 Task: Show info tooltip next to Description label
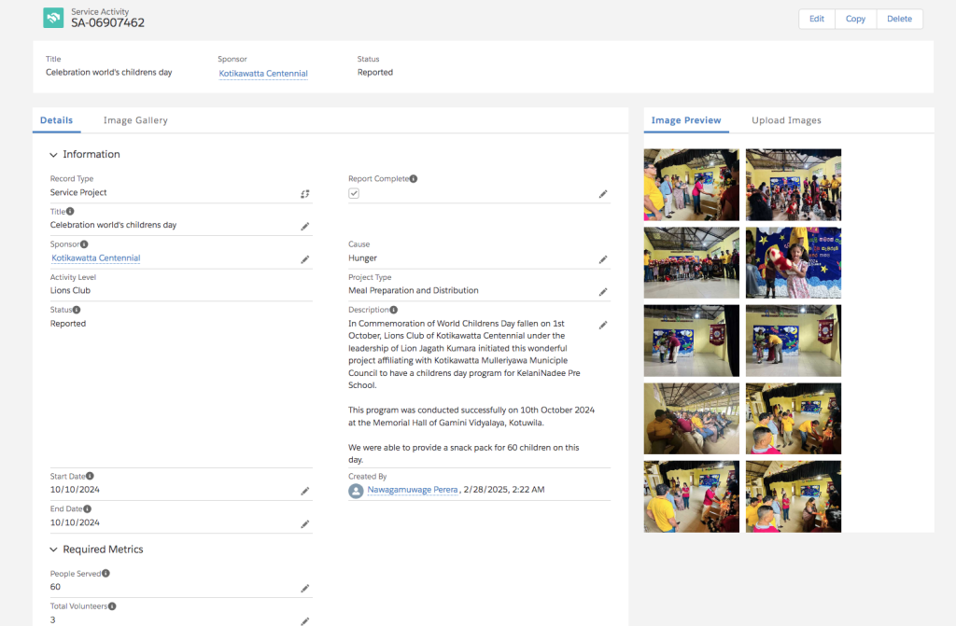coord(394,310)
